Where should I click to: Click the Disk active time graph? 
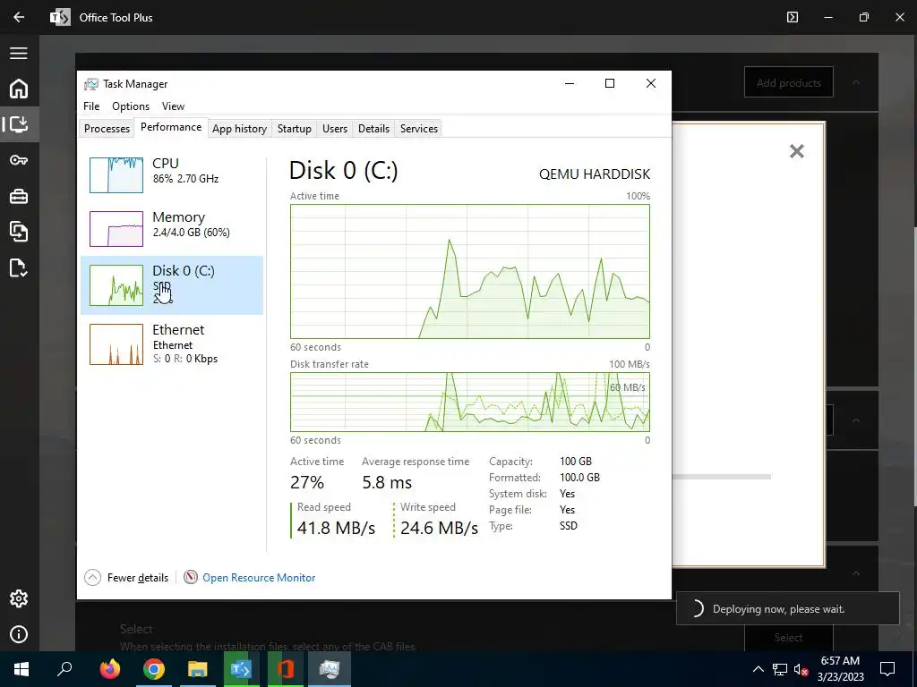[469, 271]
